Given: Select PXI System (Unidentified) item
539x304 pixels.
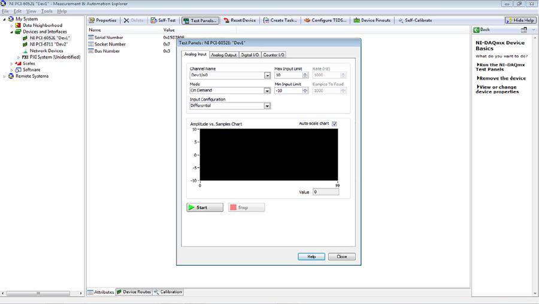Looking at the screenshot, I should (x=54, y=57).
